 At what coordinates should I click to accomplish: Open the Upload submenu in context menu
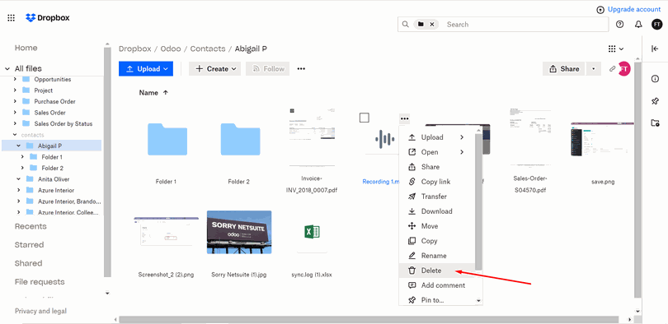436,137
